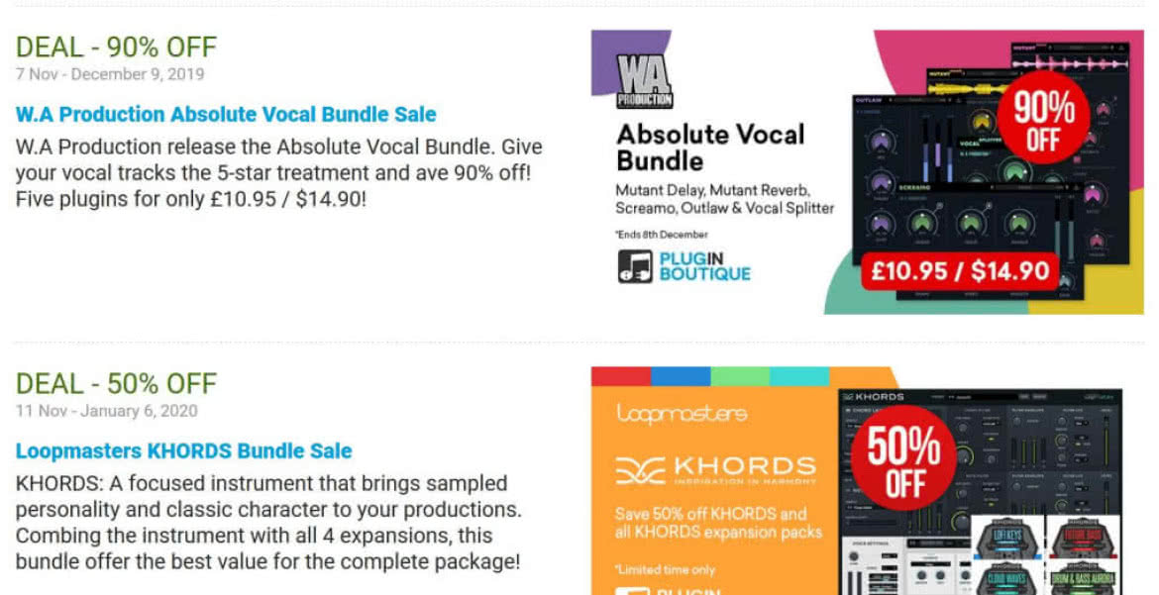Screen dimensions: 1159x595
Task: Click the W.A Production logo
Action: point(645,81)
